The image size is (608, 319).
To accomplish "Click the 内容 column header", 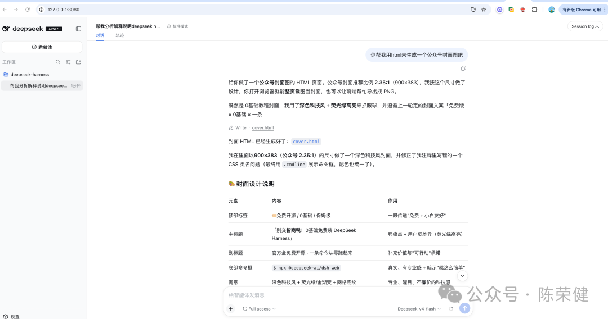I will (x=276, y=200).
